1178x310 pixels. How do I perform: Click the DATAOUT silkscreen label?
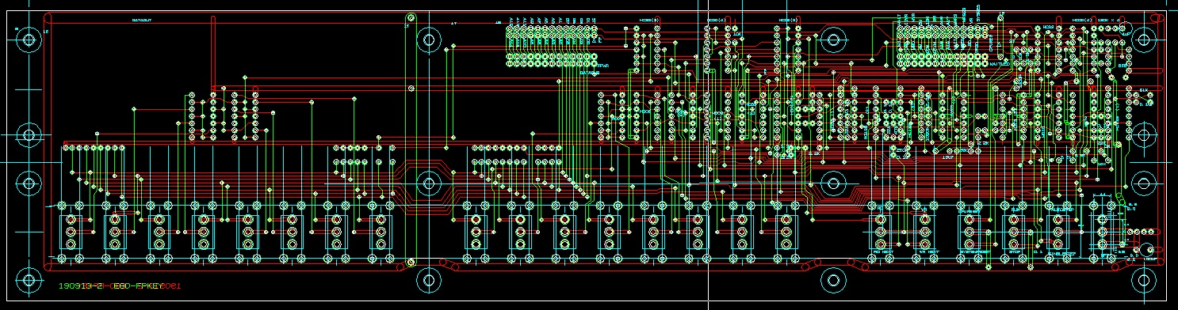[x=143, y=20]
